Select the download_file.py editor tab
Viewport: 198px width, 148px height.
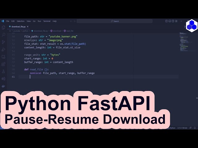[x=18, y=27]
